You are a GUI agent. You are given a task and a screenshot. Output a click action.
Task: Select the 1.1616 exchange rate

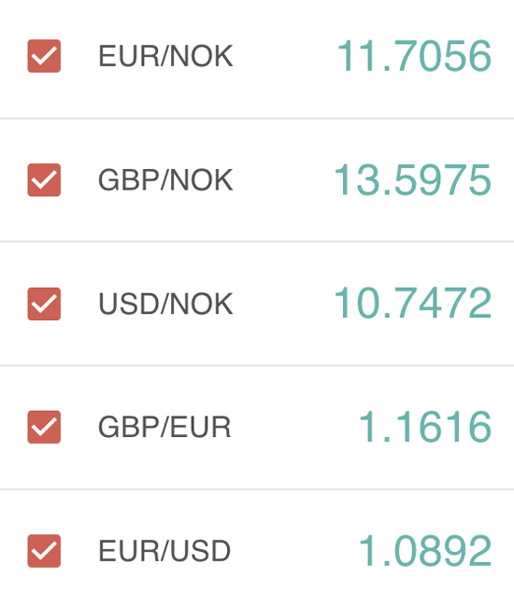click(x=425, y=427)
